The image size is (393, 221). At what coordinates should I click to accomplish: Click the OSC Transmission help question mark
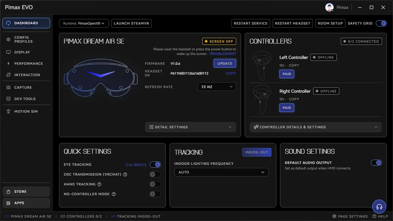point(125,174)
